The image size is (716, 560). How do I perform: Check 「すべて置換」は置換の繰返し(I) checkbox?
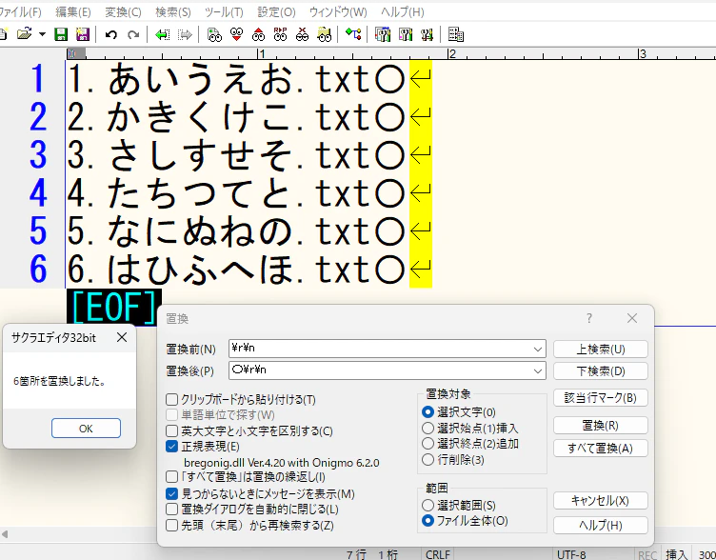pyautogui.click(x=171, y=477)
